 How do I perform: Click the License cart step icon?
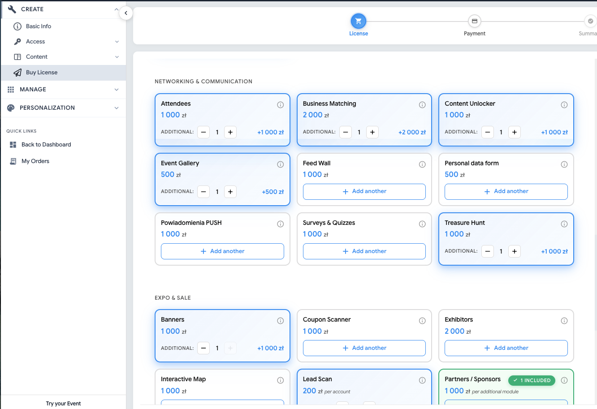pos(358,21)
